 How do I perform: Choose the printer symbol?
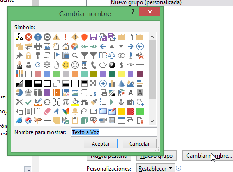tap(38, 46)
